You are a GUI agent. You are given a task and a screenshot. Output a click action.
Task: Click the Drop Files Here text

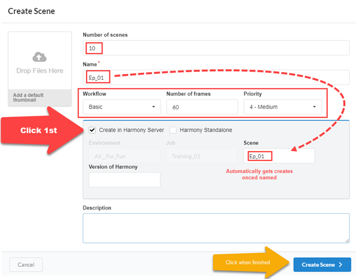tap(40, 71)
